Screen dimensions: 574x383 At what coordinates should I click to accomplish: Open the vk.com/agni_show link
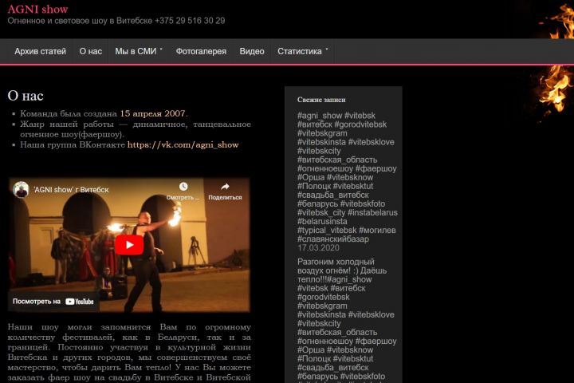(x=183, y=144)
